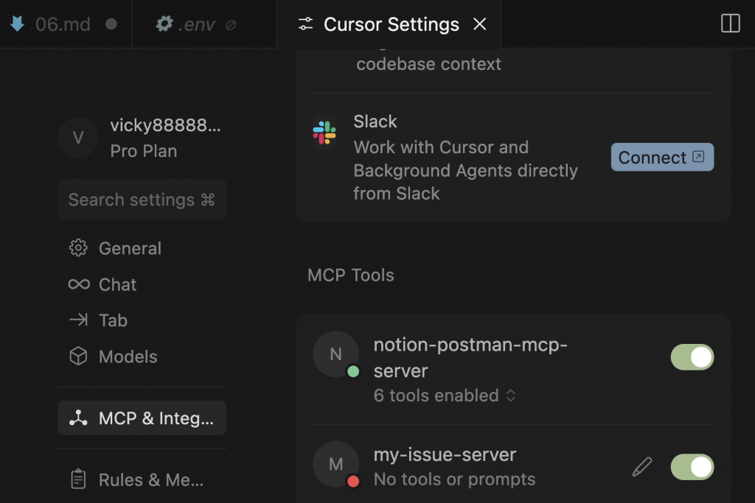Click the my-issue-server M avatar
The height and width of the screenshot is (503, 755).
pyautogui.click(x=335, y=464)
